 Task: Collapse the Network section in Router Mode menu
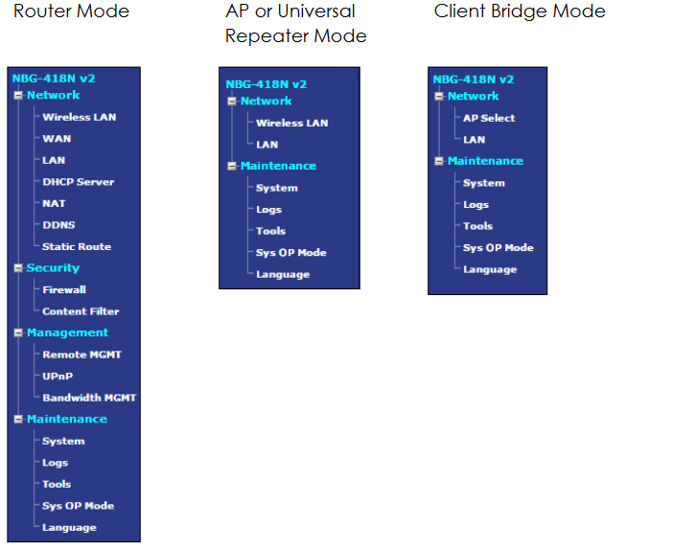18,96
